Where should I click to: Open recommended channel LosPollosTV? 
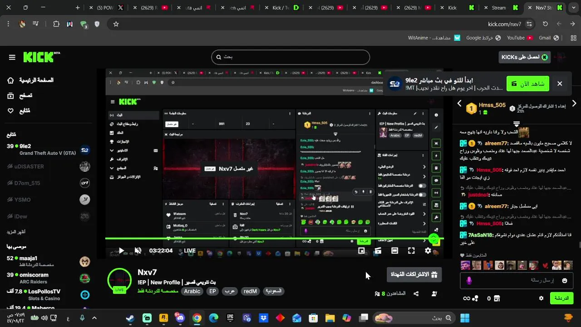tap(48, 295)
